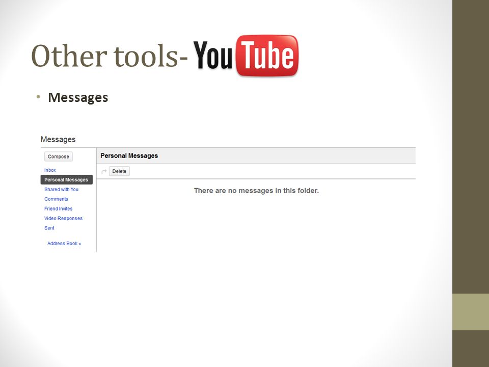Click the forward arrow icon beside Delete
The image size is (489, 367).
tap(104, 171)
